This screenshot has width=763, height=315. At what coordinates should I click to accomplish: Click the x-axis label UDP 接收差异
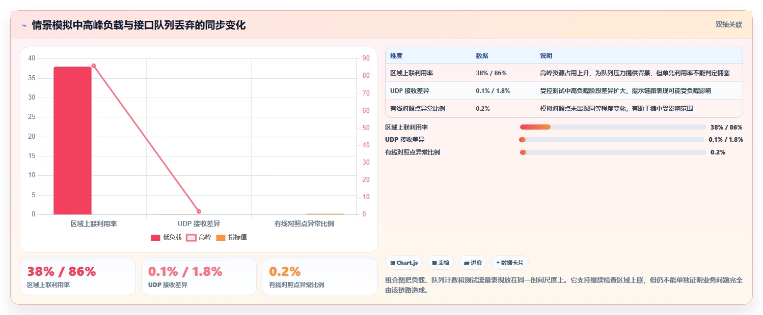click(199, 224)
